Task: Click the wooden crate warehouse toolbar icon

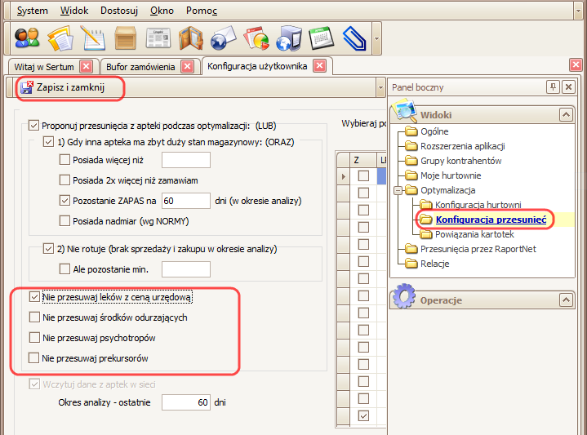Action: point(125,38)
